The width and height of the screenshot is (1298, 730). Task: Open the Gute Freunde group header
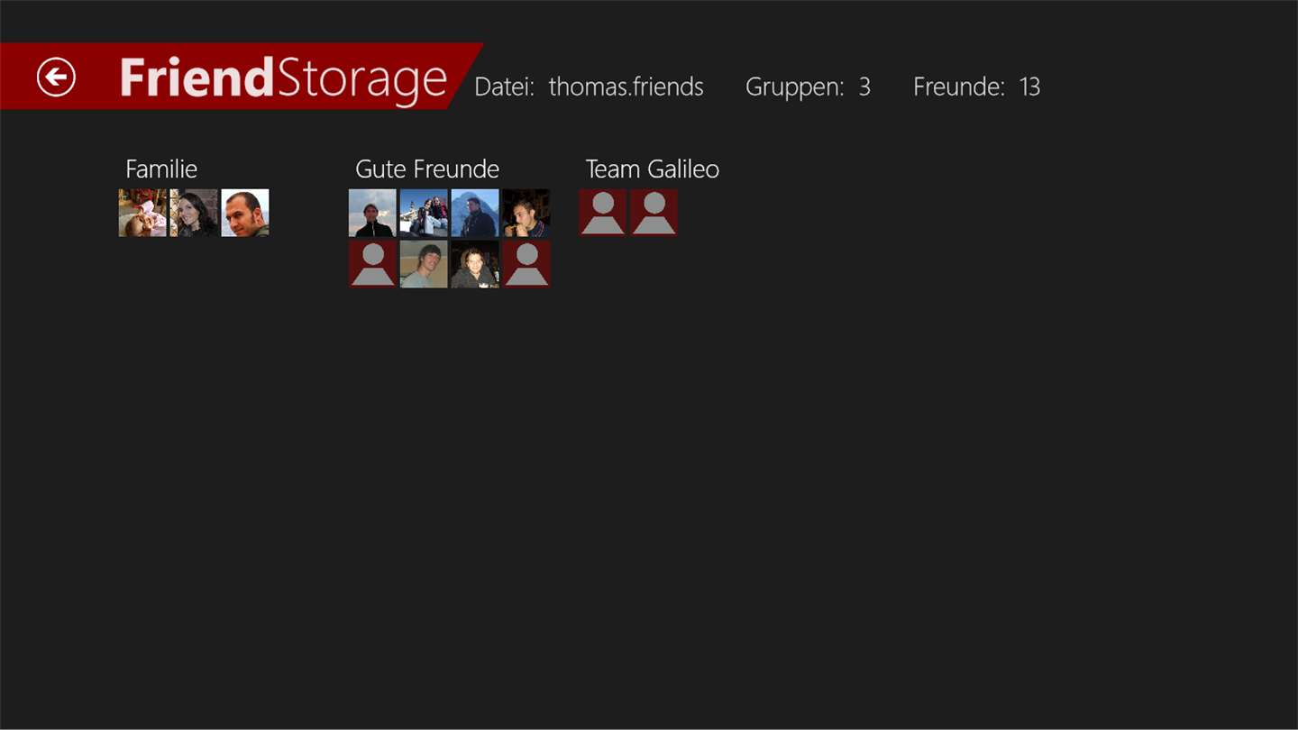pyautogui.click(x=427, y=169)
